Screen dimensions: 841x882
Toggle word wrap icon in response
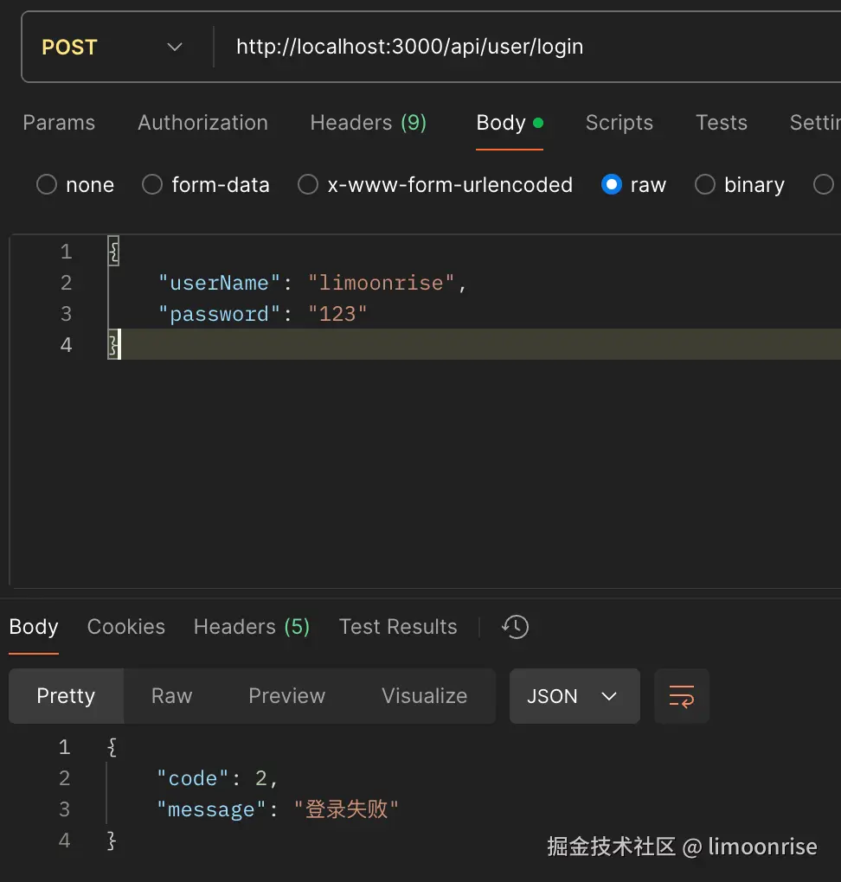point(682,696)
